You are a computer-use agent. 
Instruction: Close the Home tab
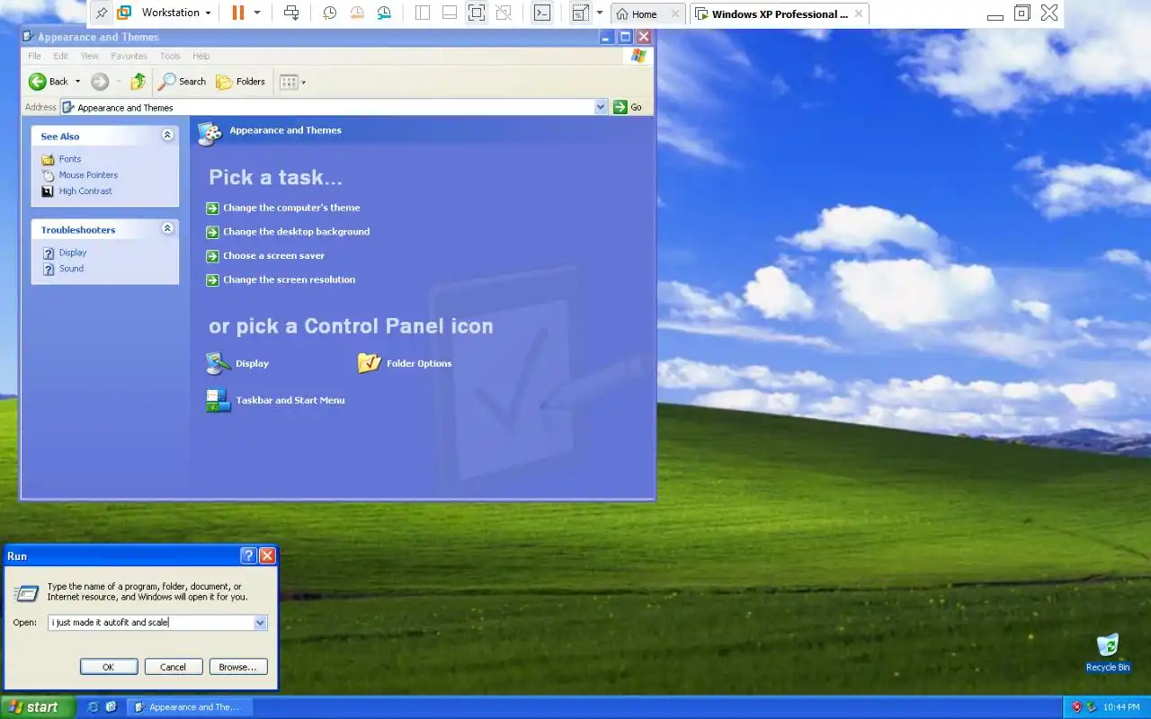pos(675,13)
